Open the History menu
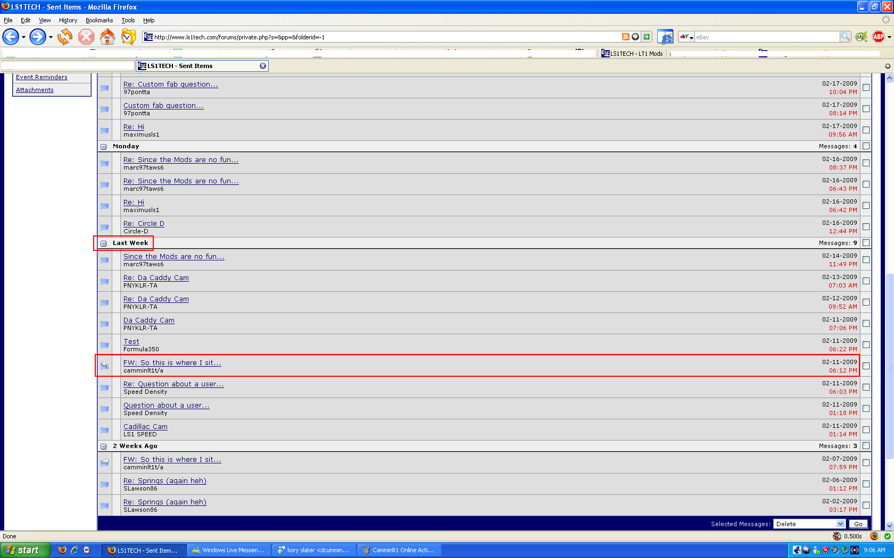Viewport: 894px width, 558px height. 68,20
